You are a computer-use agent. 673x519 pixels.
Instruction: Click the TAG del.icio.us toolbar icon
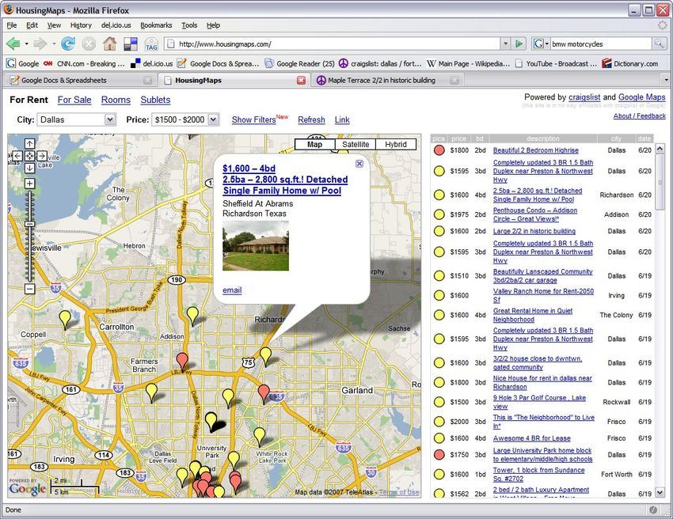(x=151, y=44)
